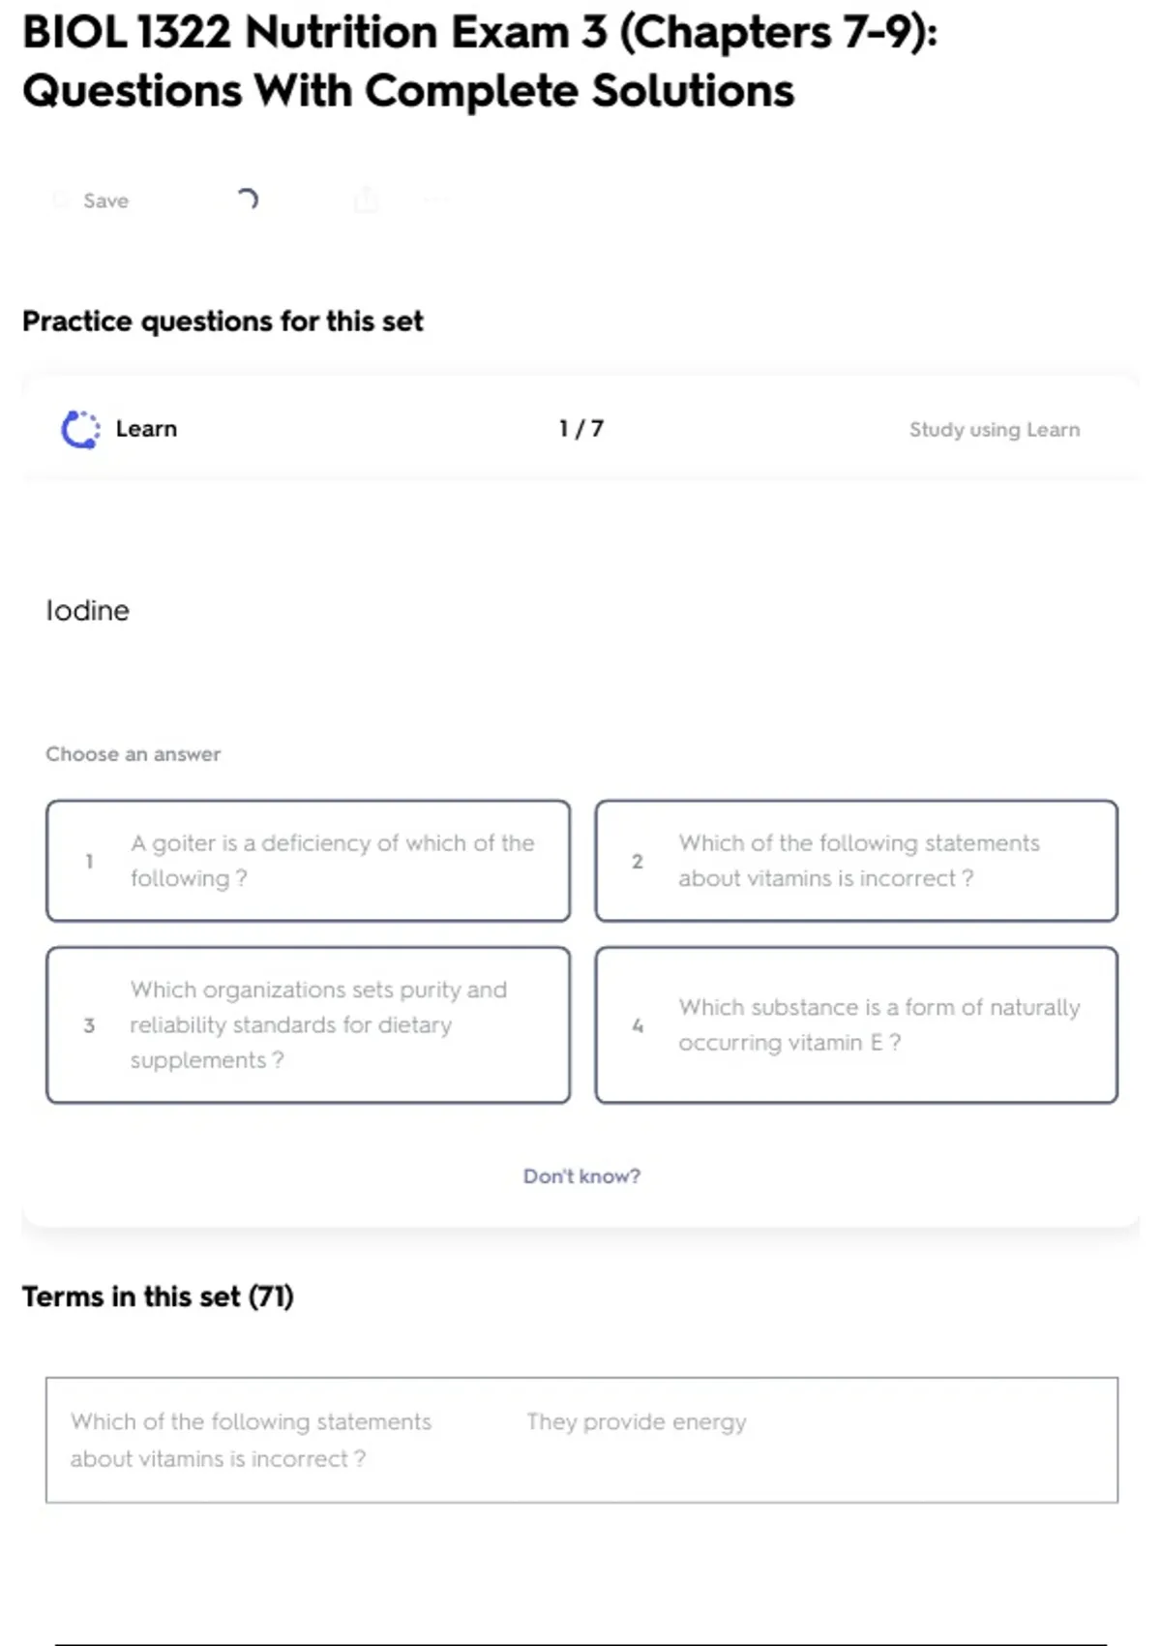The image size is (1161, 1646).
Task: Choose answer 3 about dietary supplements standards
Action: pyautogui.click(x=308, y=1024)
